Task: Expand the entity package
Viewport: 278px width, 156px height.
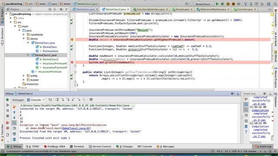Action: (x=23, y=76)
